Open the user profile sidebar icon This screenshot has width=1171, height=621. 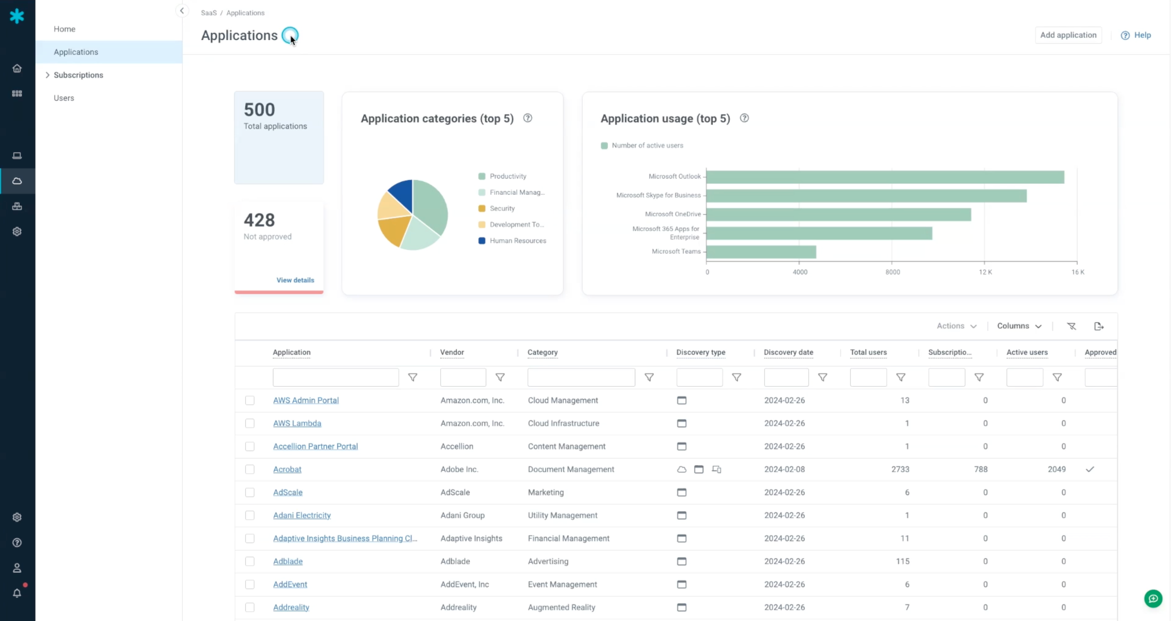(x=17, y=568)
